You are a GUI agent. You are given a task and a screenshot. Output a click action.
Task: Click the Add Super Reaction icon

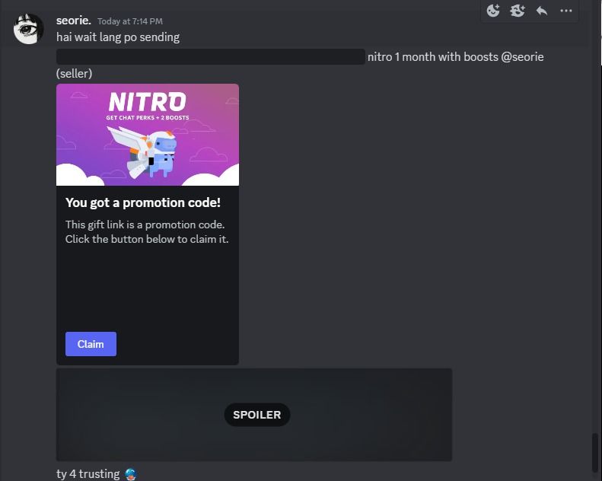(518, 11)
